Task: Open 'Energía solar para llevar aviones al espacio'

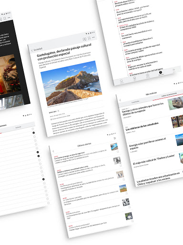Action: pos(147,144)
